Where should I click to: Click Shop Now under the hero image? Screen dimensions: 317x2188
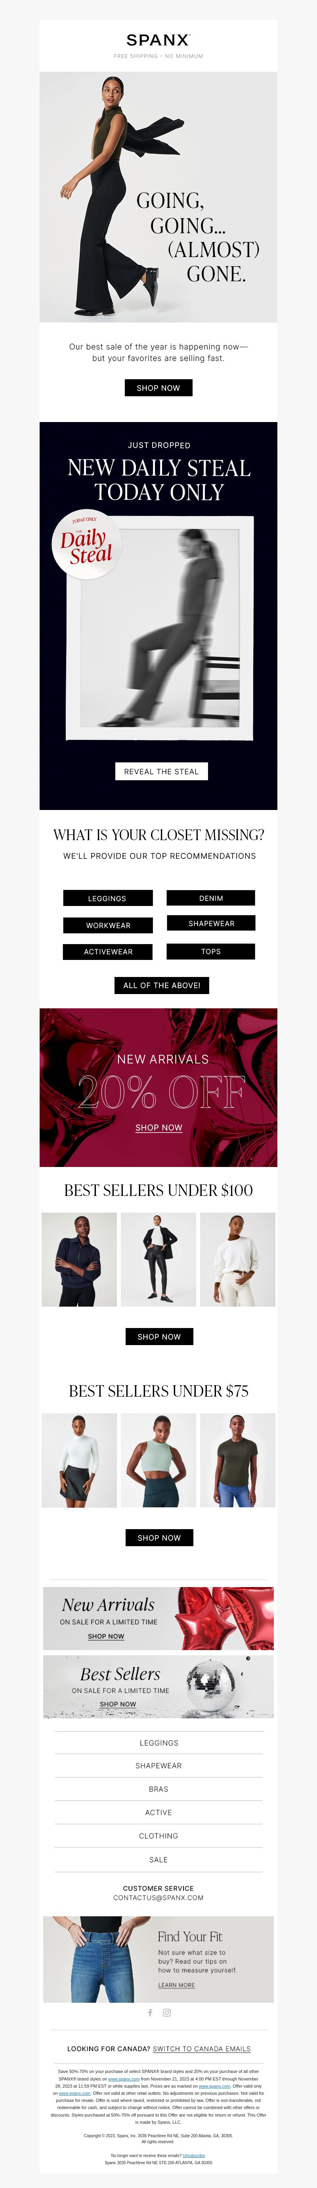coord(158,387)
